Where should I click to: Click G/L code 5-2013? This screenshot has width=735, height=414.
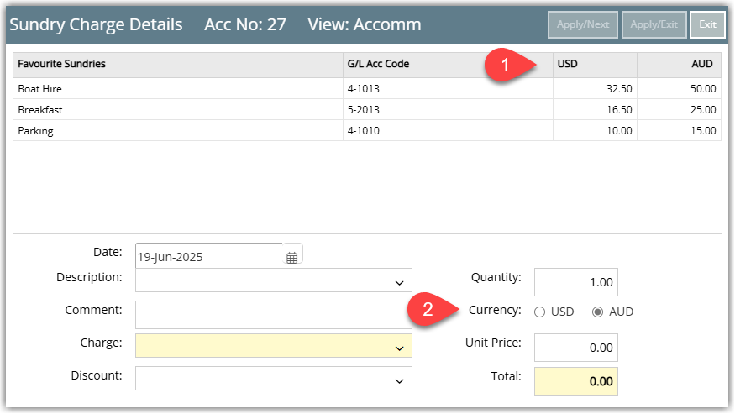tap(363, 110)
